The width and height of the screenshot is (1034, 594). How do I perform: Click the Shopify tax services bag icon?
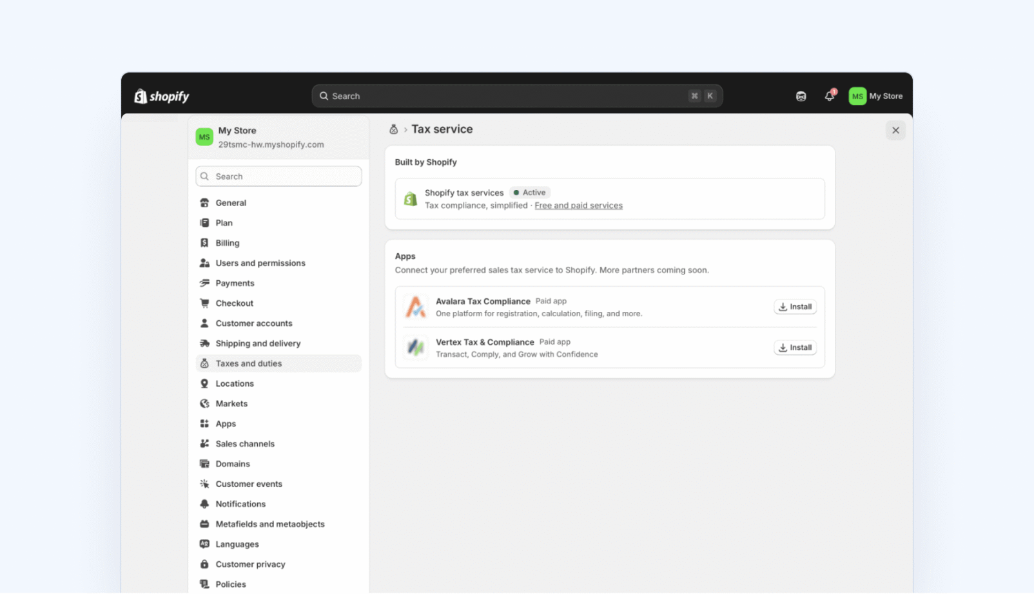(x=411, y=199)
